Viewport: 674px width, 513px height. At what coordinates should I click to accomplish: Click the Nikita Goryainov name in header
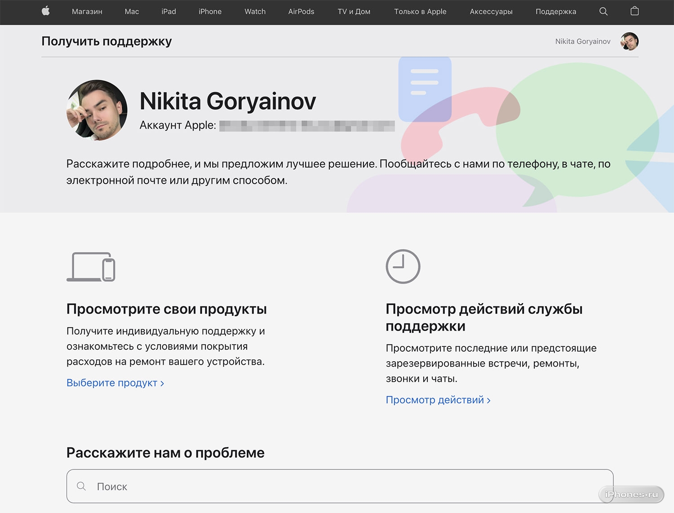point(583,41)
